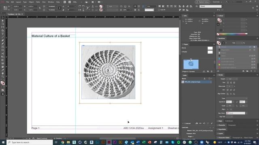
Task: Click the X position input field
Action: (x=17, y=6)
